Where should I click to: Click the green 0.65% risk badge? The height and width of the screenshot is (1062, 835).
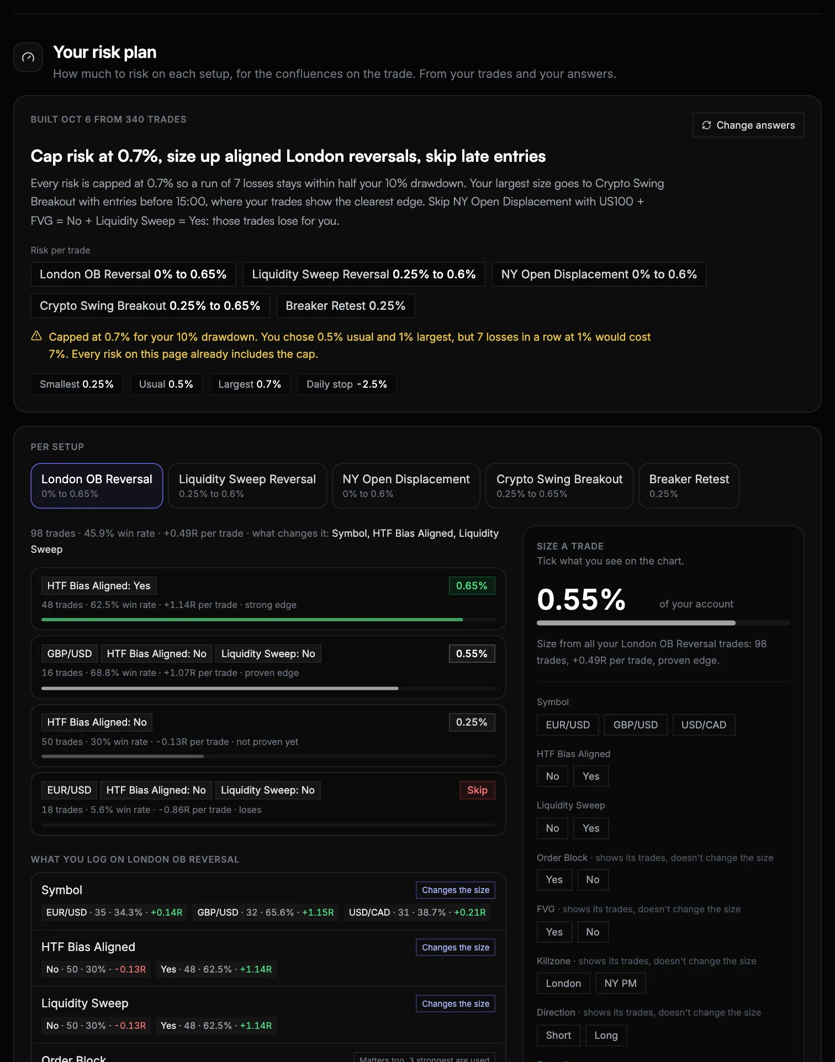[472, 585]
